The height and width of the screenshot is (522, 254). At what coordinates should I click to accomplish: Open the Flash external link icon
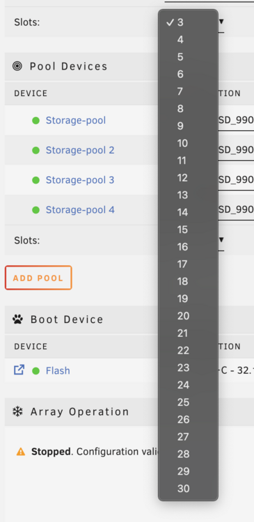click(x=19, y=370)
